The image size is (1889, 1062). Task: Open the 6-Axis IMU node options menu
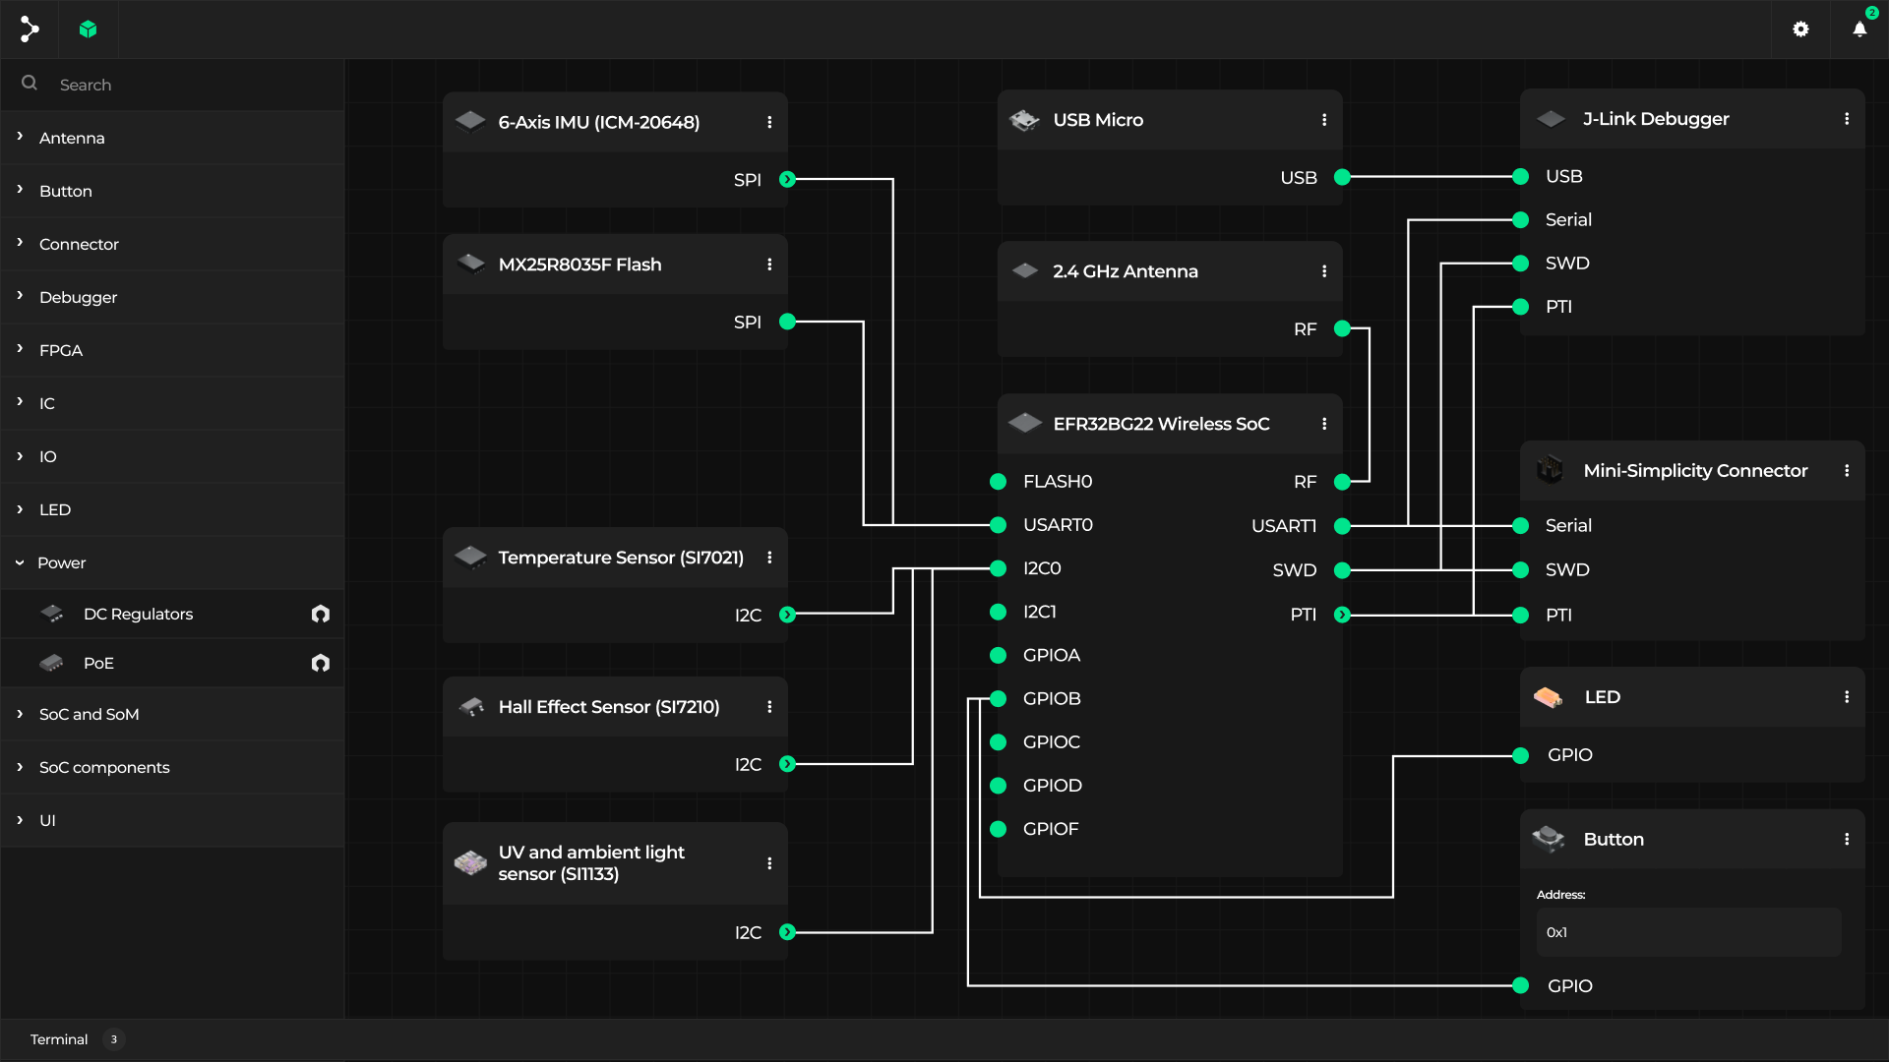pos(769,122)
